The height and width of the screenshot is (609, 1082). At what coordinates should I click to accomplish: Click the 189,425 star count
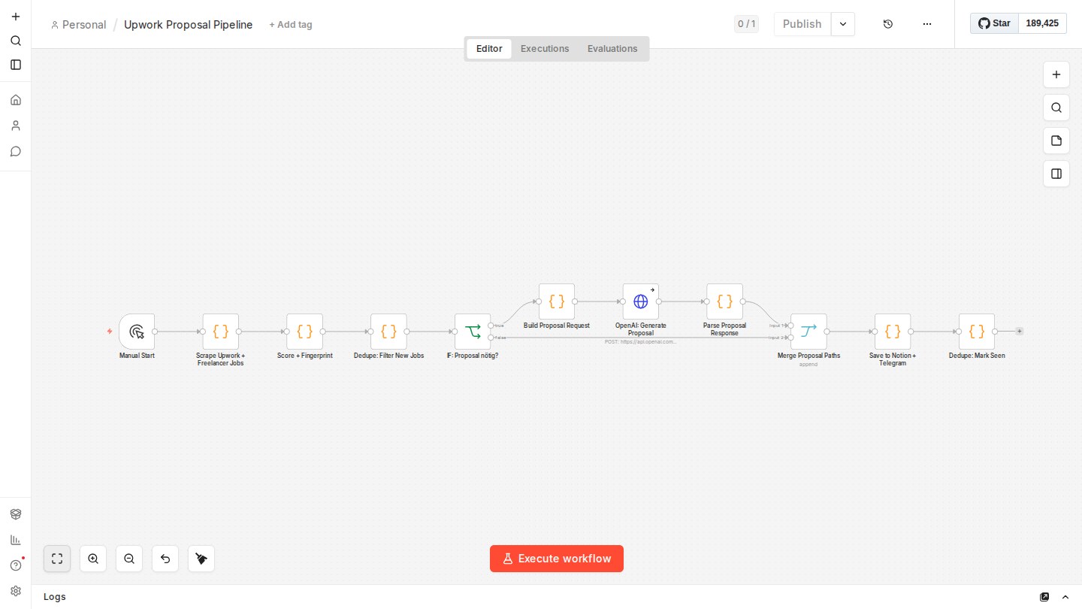coord(1042,23)
